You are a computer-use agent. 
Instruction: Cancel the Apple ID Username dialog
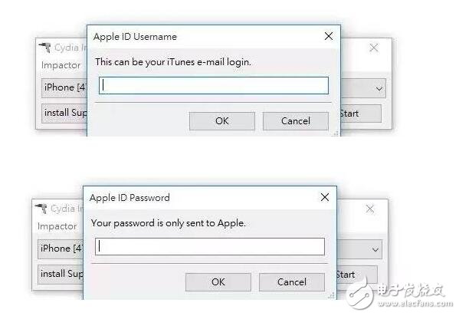coord(296,120)
